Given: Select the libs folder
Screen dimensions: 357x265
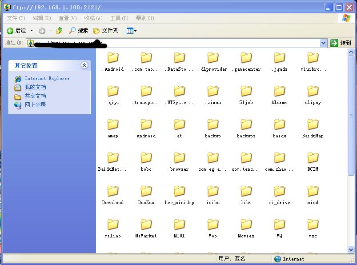Looking at the screenshot, I should click(246, 195).
